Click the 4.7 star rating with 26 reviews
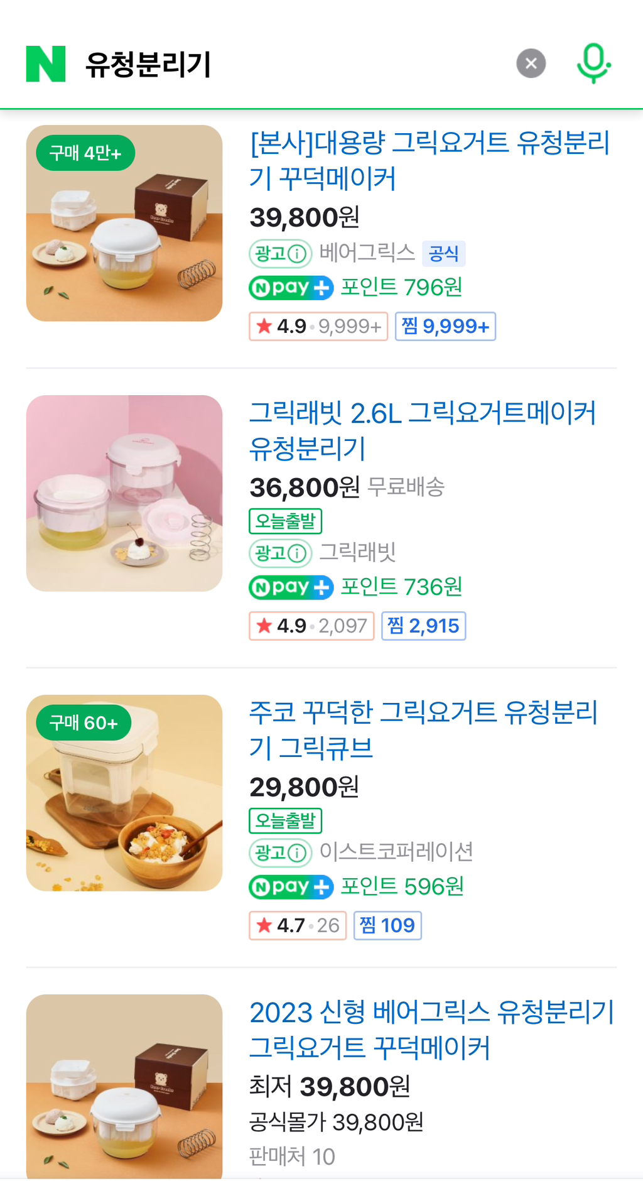This screenshot has height=1181, width=643. (298, 926)
